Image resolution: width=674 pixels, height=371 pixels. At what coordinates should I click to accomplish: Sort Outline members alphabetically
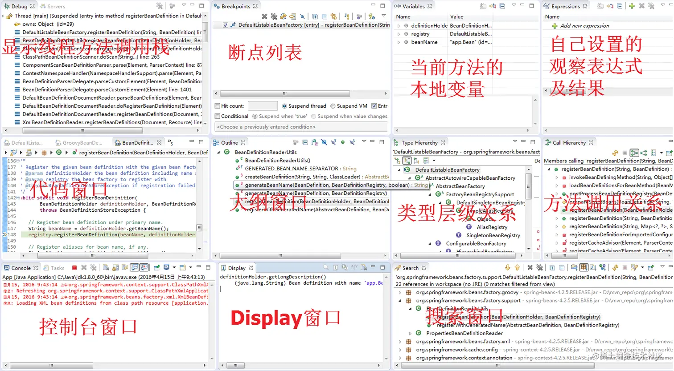(313, 142)
